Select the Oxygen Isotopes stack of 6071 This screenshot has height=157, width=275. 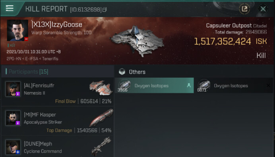coord(234,85)
